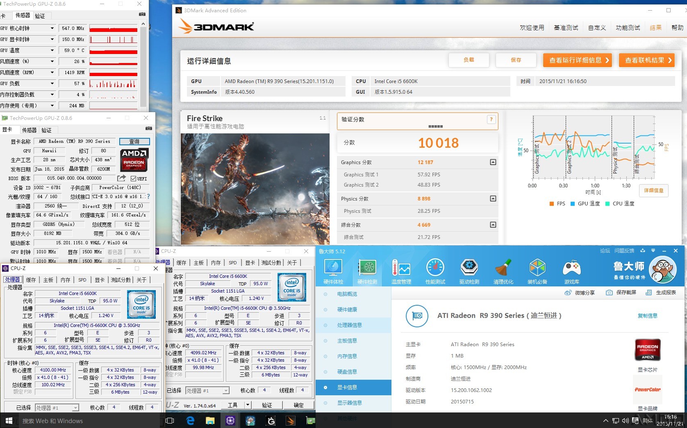This screenshot has height=428, width=687.
Task: Open the 工具 dropdown arrow in CPU-Z
Action: point(248,405)
